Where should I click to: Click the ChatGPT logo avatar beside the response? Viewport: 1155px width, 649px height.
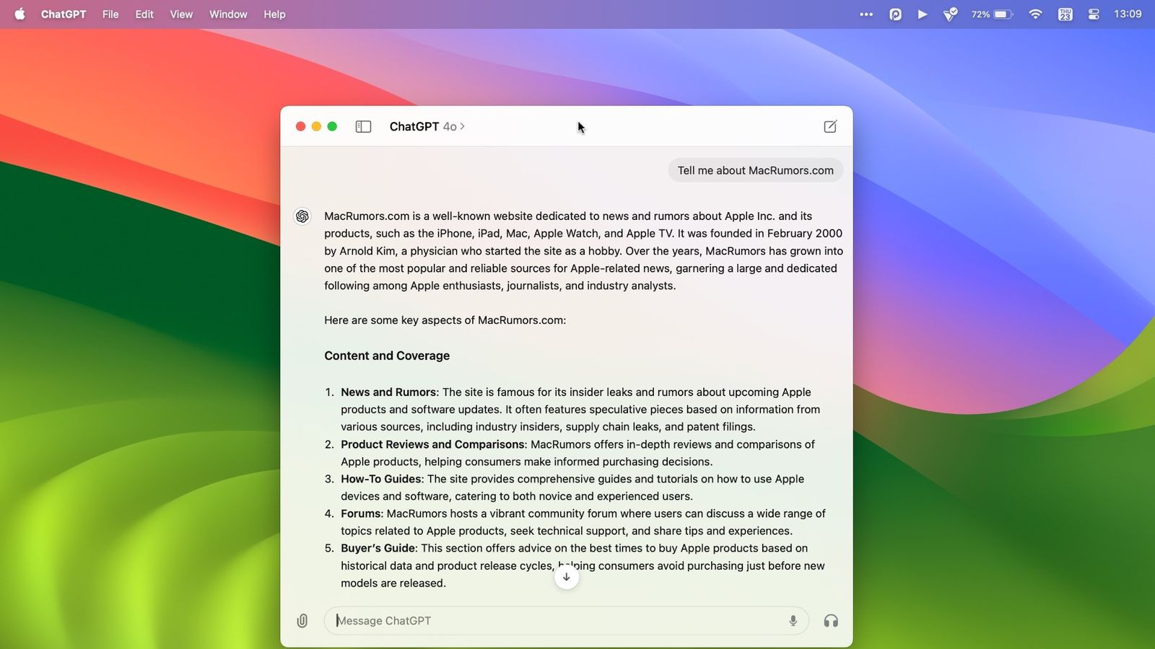(x=302, y=216)
